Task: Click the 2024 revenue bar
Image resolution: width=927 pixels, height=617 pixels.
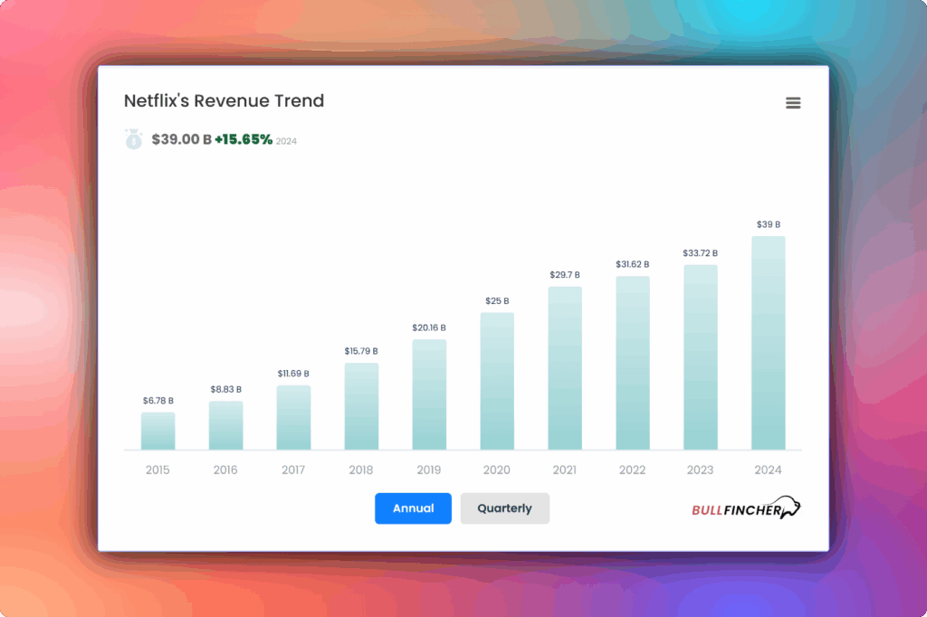Action: tap(769, 343)
